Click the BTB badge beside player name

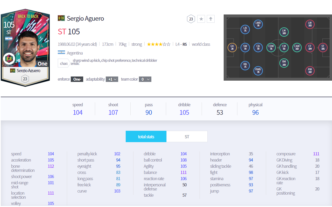tap(61, 18)
